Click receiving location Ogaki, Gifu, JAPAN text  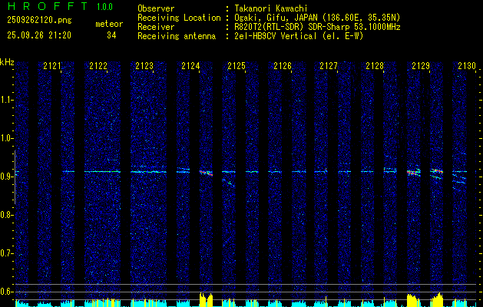(317, 18)
